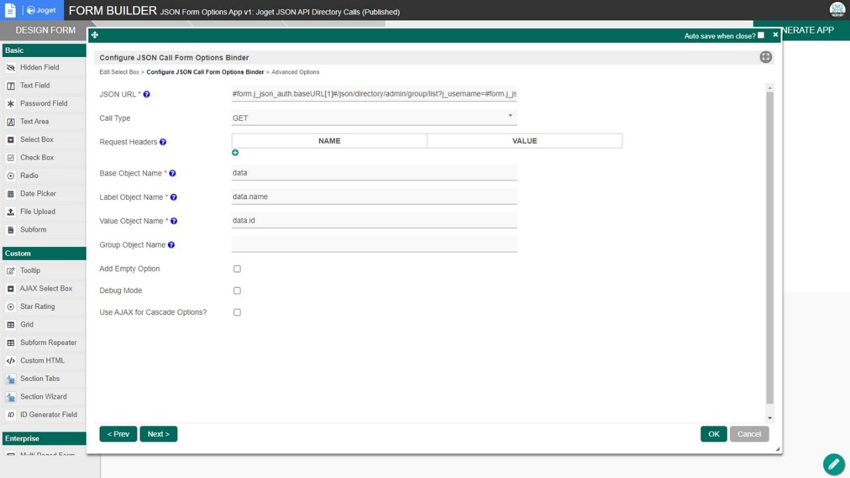Enable the Add Empty Option checkbox

click(237, 269)
